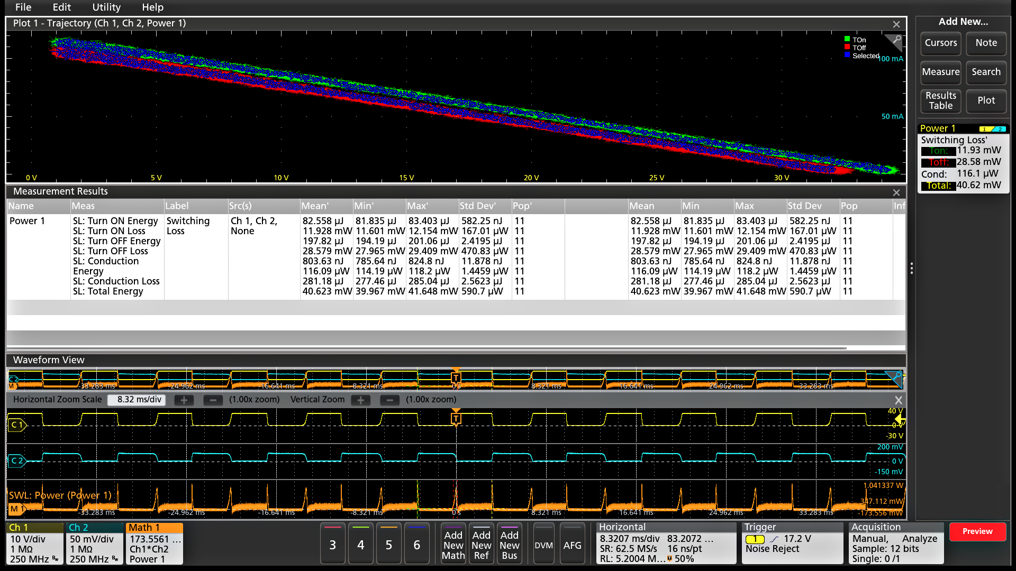Image resolution: width=1016 pixels, height=571 pixels.
Task: Open the Utility menu
Action: [106, 7]
